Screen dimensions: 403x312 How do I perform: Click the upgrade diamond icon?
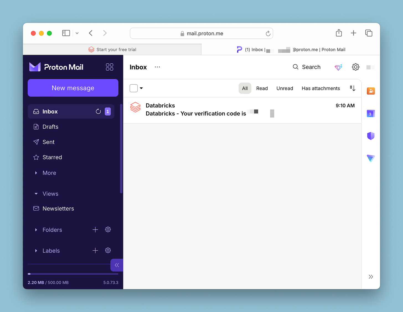tap(338, 67)
